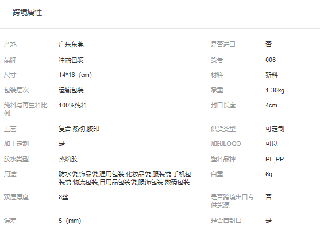Select the value 100%纯料
The width and height of the screenshot is (320, 228).
73,105
